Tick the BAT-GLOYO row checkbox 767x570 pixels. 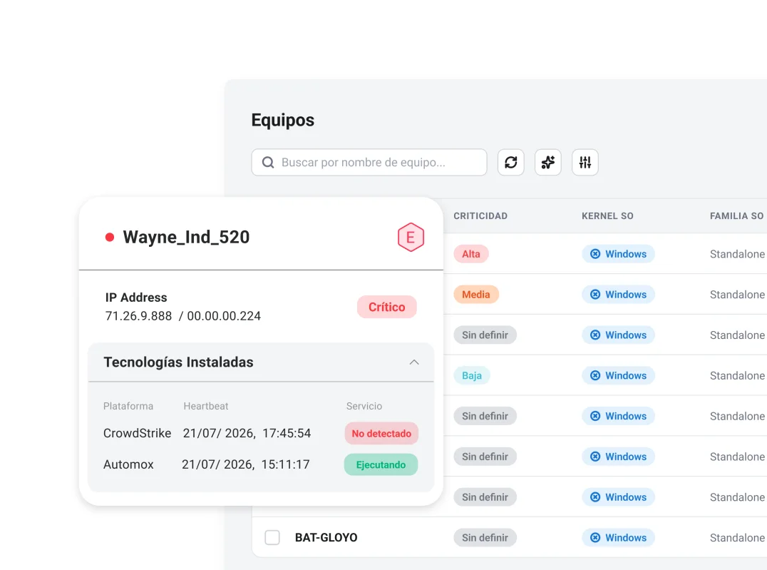(x=272, y=537)
